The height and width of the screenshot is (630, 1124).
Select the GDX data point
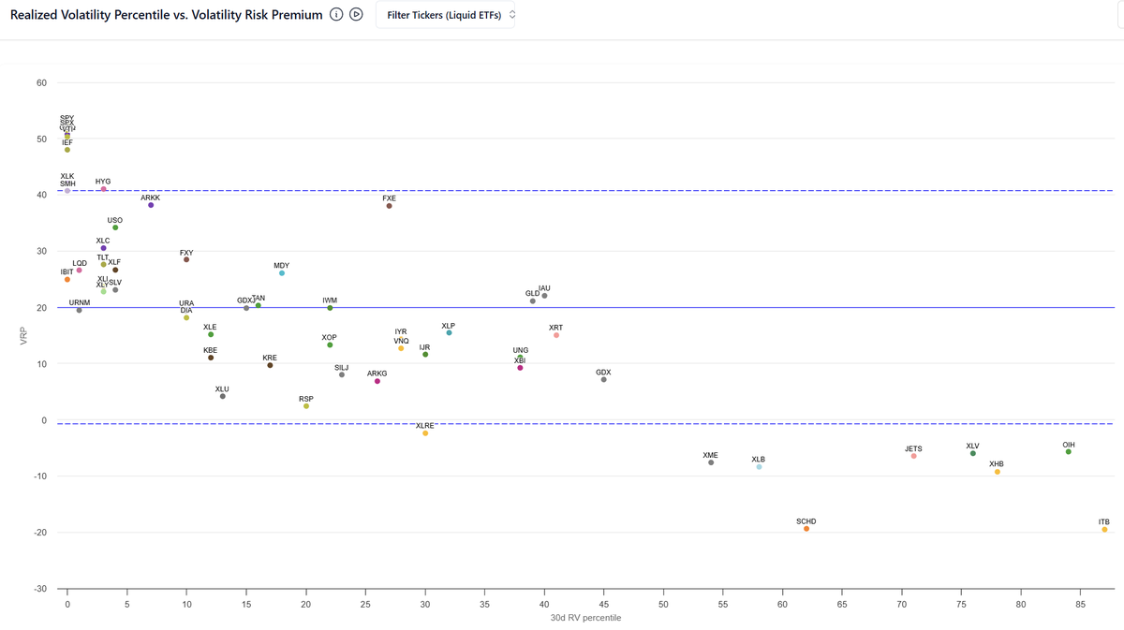coord(604,379)
